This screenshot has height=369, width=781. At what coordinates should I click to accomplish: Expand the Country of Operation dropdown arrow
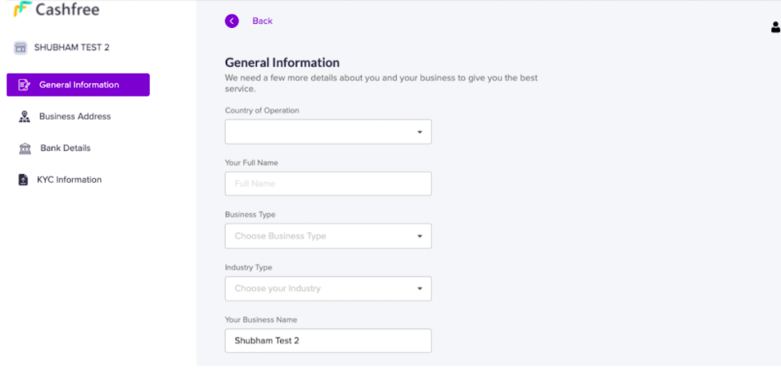pos(419,132)
